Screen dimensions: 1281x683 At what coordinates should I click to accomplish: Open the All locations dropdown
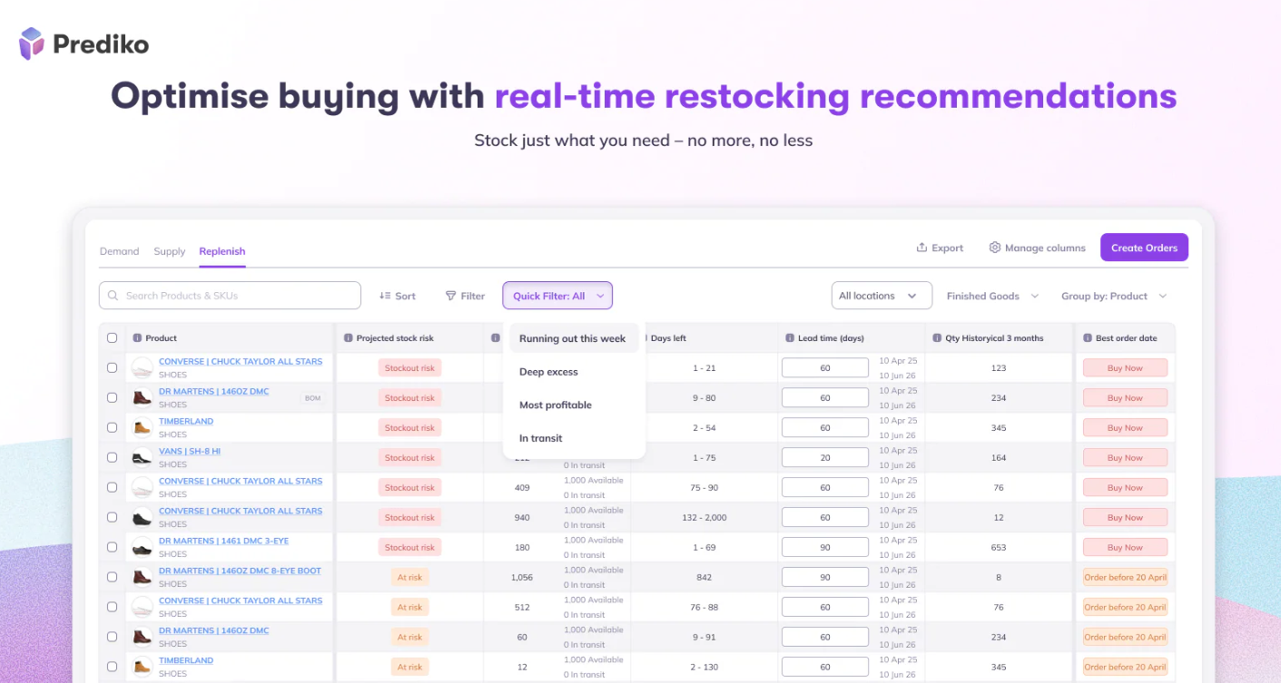(882, 296)
